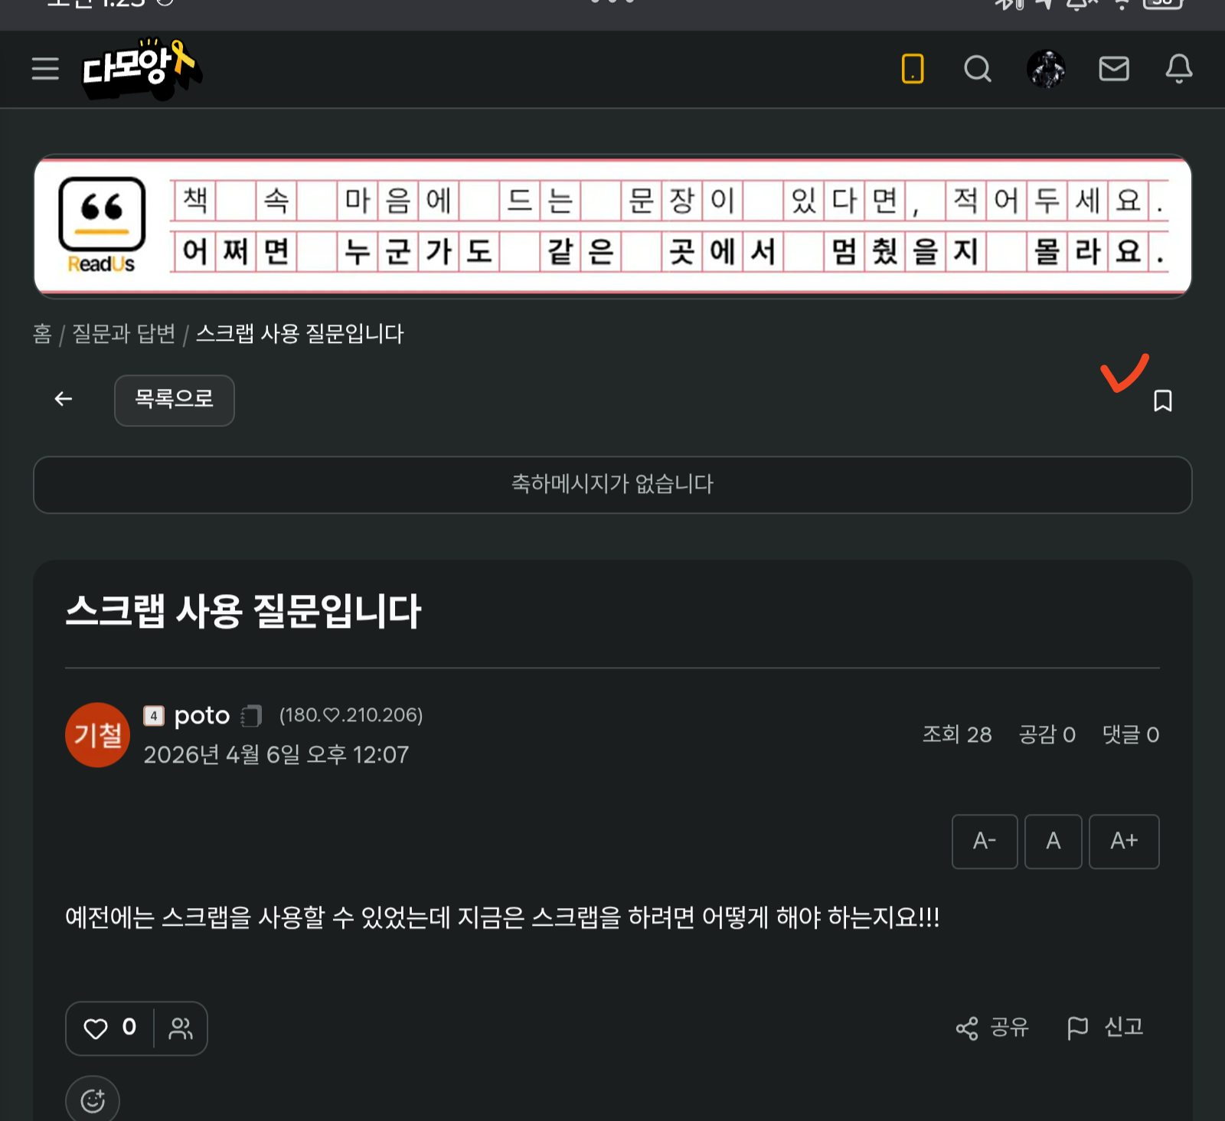Open the 기철 author avatar
Image resolution: width=1225 pixels, height=1121 pixels.
click(x=97, y=735)
